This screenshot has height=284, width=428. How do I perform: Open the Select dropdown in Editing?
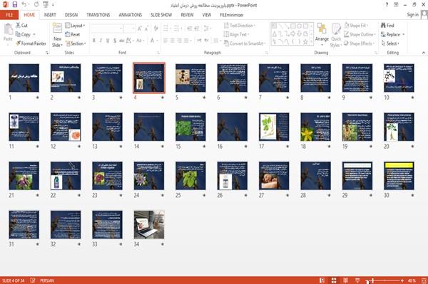pyautogui.click(x=390, y=43)
